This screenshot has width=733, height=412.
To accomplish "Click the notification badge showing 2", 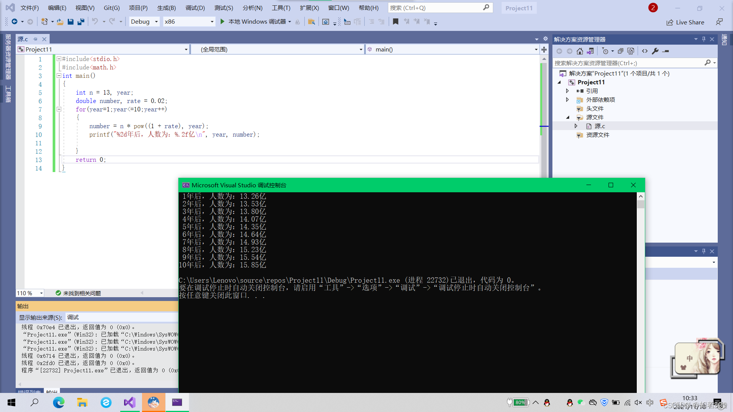I will (x=653, y=8).
